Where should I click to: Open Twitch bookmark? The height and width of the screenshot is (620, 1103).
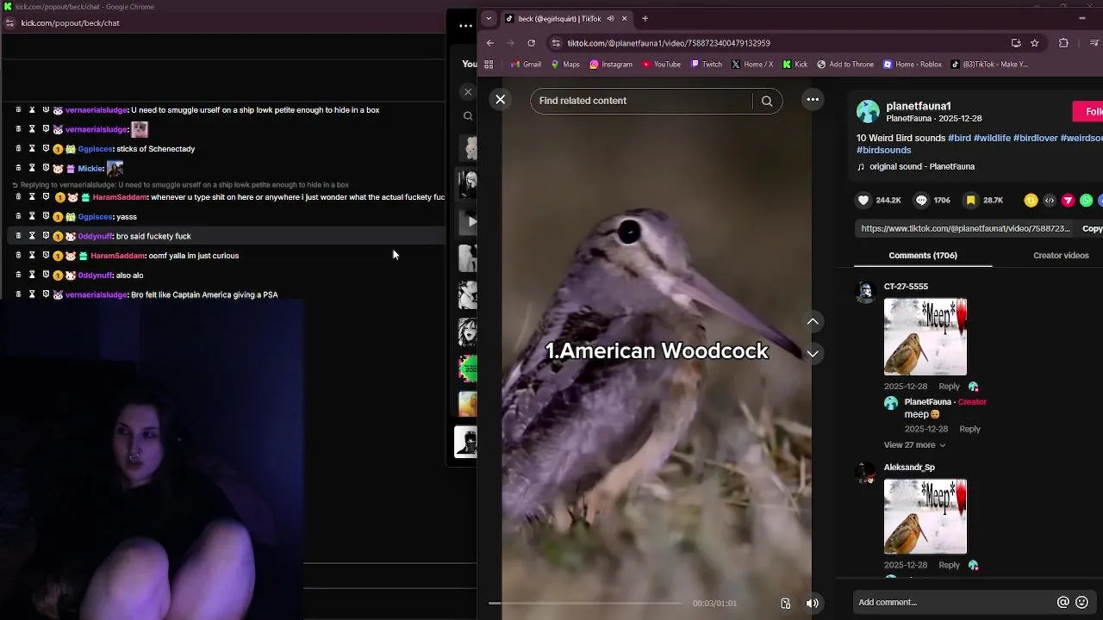point(706,64)
